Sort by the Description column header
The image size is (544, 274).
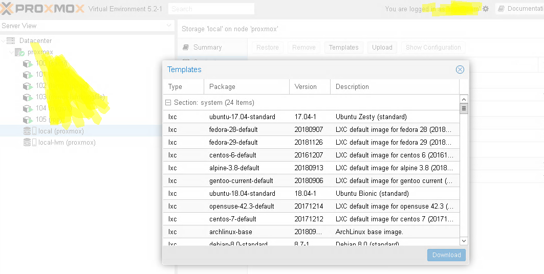point(395,86)
